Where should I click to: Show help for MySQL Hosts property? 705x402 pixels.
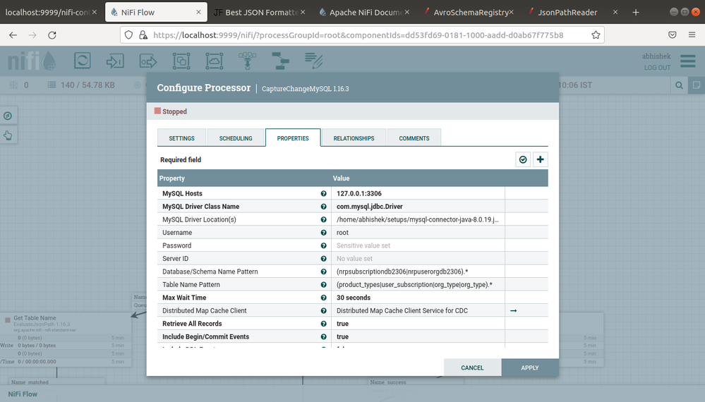pos(323,193)
